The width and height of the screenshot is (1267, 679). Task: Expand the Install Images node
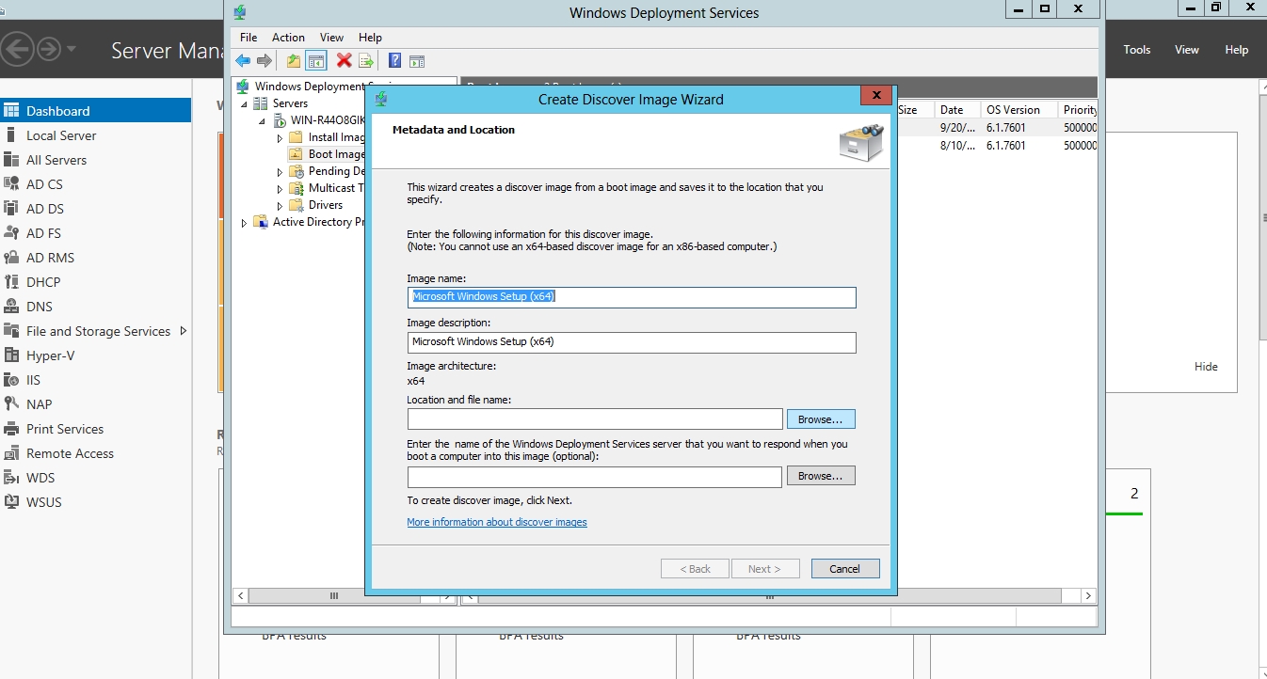coord(280,137)
